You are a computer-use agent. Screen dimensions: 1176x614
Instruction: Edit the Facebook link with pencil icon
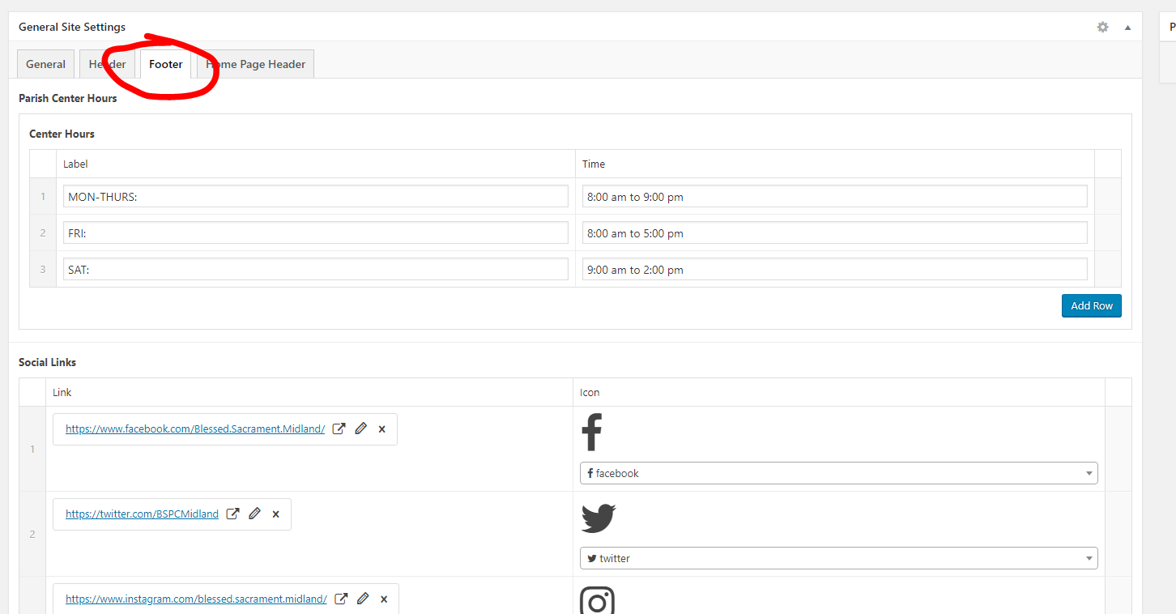point(361,429)
